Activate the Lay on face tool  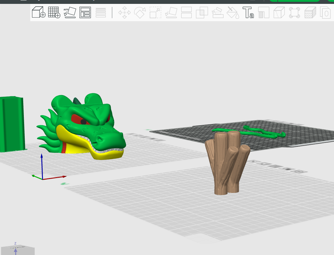[x=171, y=13]
